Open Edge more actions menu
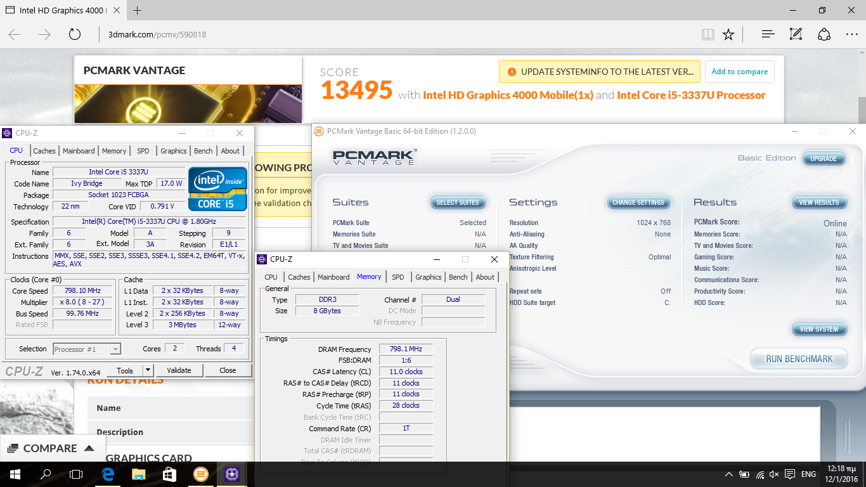This screenshot has width=866, height=487. pyautogui.click(x=851, y=34)
